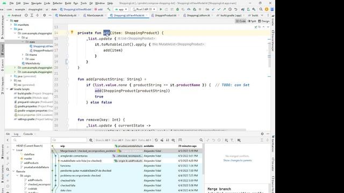
Task: Click the cherry-pick icon in the Git log
Action: tap(162, 140)
